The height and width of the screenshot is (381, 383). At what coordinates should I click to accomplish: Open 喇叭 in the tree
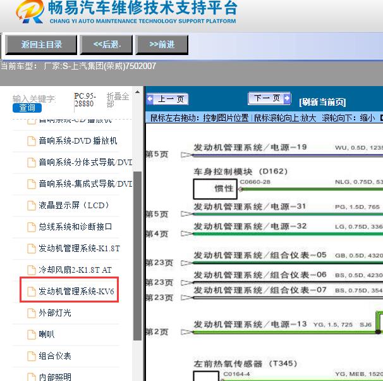[x=47, y=334]
